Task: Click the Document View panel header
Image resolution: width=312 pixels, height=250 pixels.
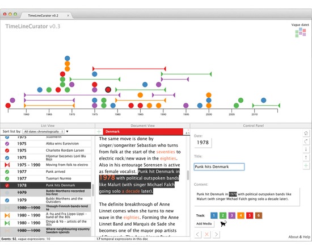Action: click(142, 126)
